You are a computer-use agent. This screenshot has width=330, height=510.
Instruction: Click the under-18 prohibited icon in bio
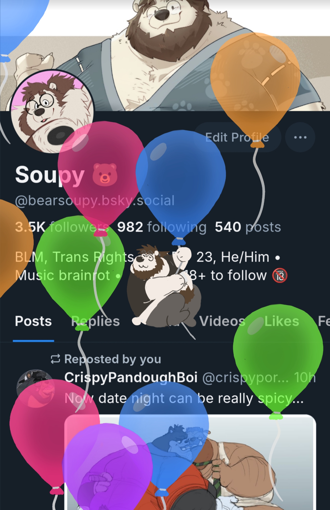[280, 276]
